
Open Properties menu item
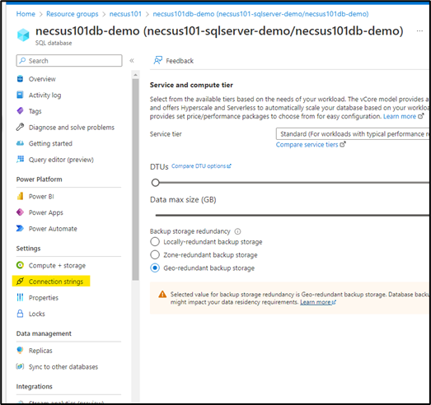pos(44,298)
